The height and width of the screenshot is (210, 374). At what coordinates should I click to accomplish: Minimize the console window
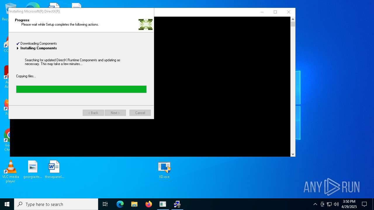(x=262, y=12)
